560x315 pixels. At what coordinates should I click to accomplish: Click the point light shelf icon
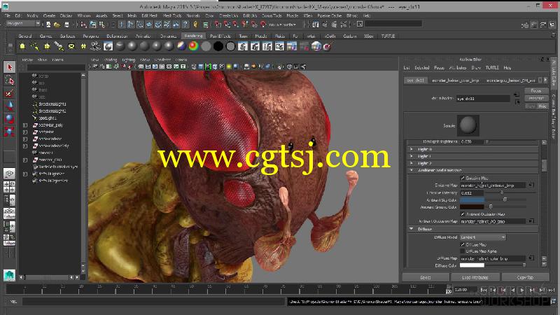[x=47, y=46]
